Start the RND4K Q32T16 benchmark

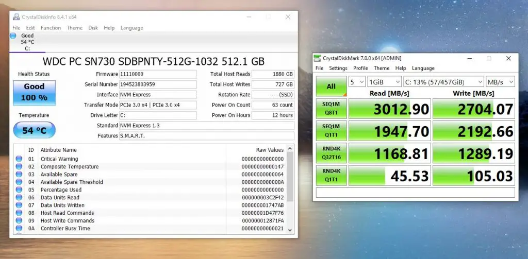[x=332, y=153]
